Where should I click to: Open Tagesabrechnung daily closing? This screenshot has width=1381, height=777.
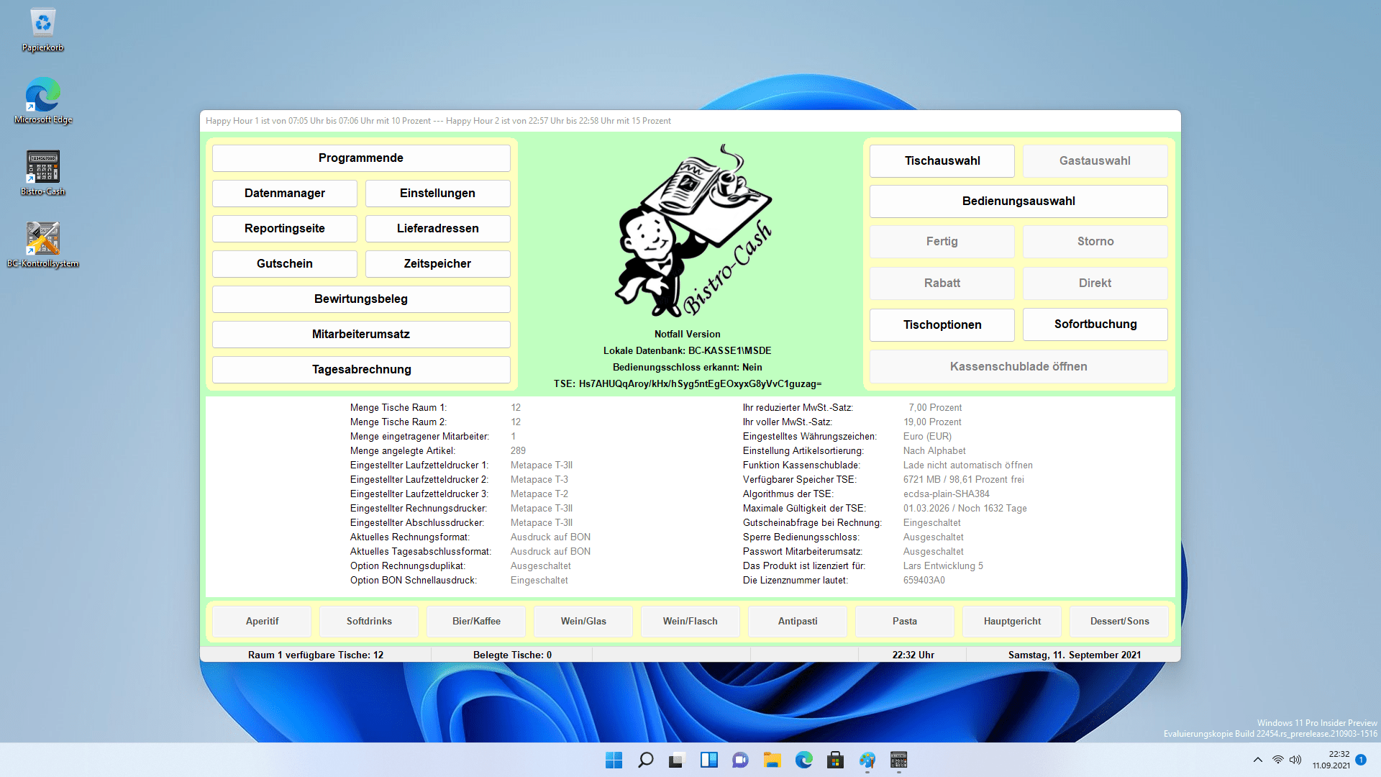coord(361,369)
